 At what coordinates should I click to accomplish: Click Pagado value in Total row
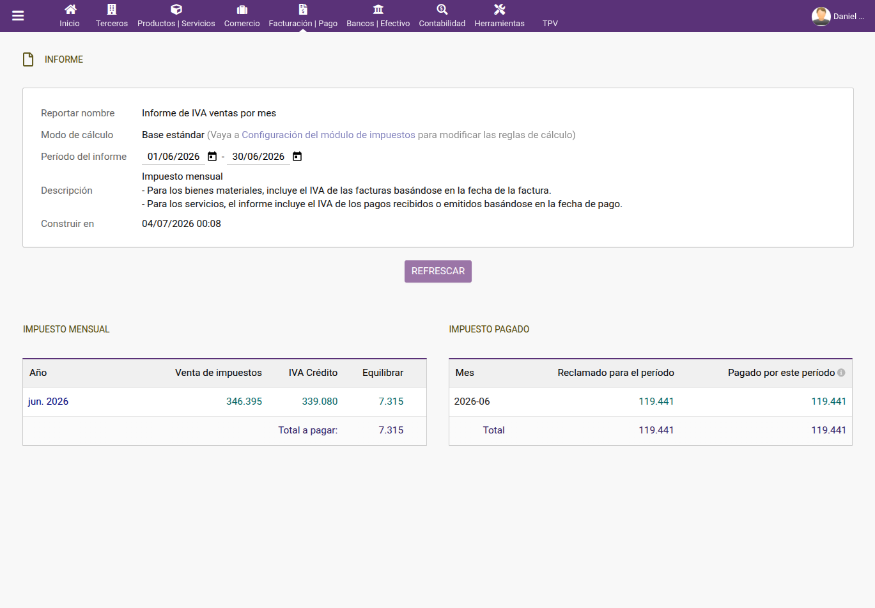829,430
